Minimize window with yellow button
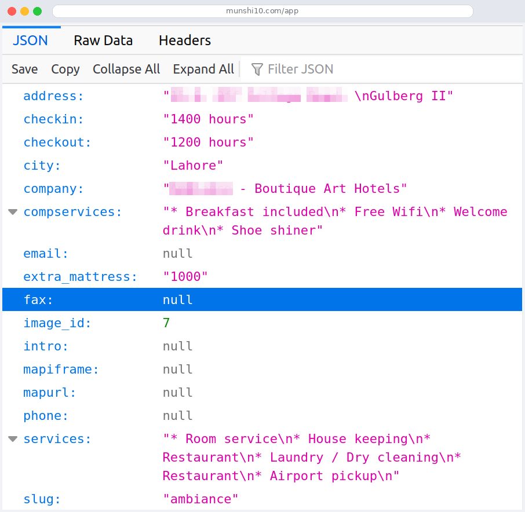 pyautogui.click(x=25, y=12)
